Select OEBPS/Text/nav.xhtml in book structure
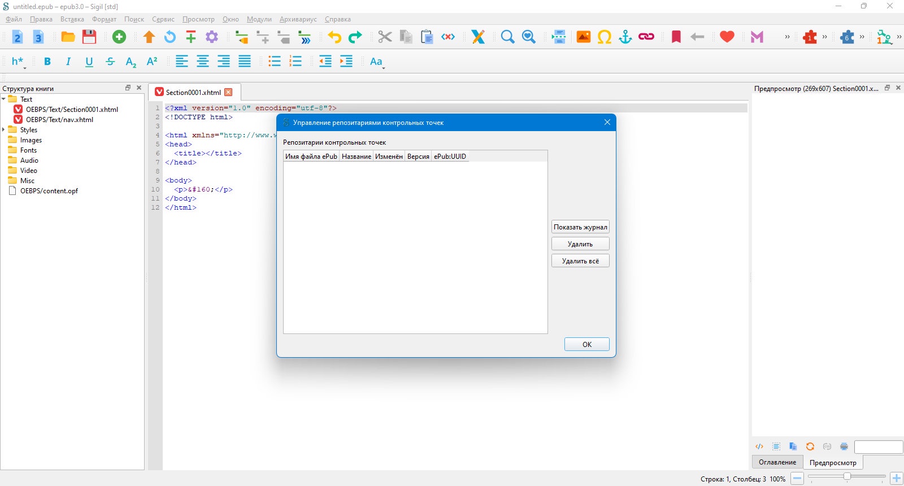The image size is (904, 486). (59, 120)
